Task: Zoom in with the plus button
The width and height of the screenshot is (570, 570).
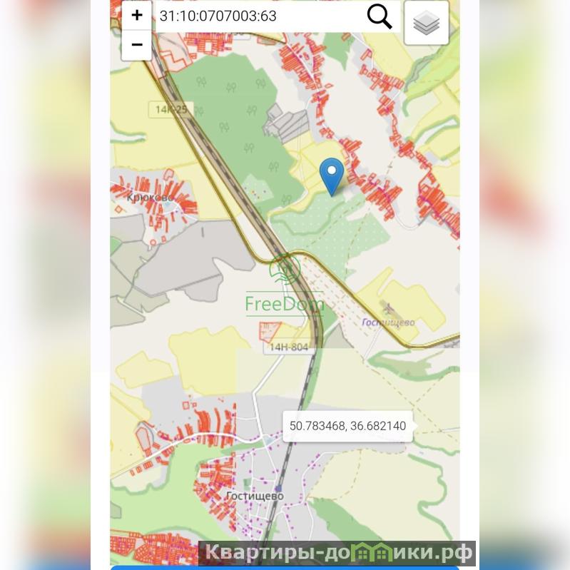Action: (137, 15)
